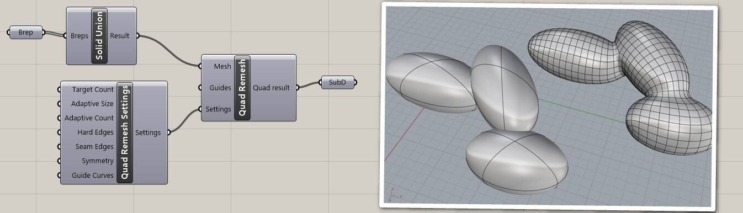Viewport: 743px width, 213px height.
Task: Select the Brep parameter component
Action: point(26,33)
